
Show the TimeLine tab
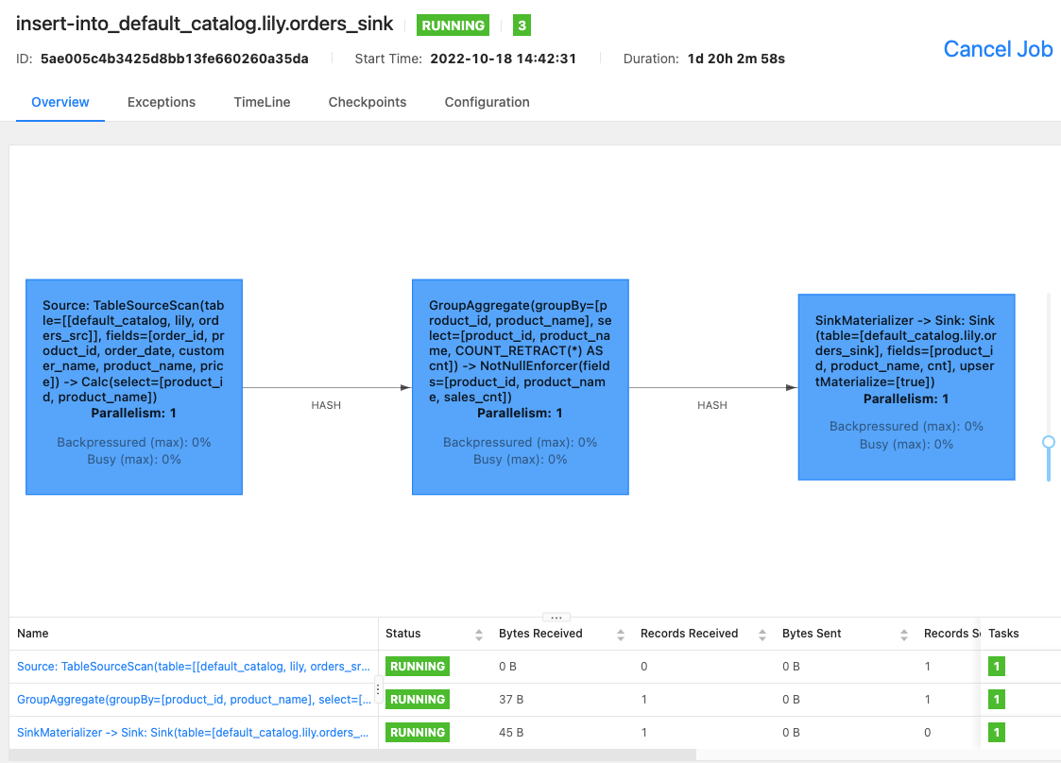[x=262, y=102]
